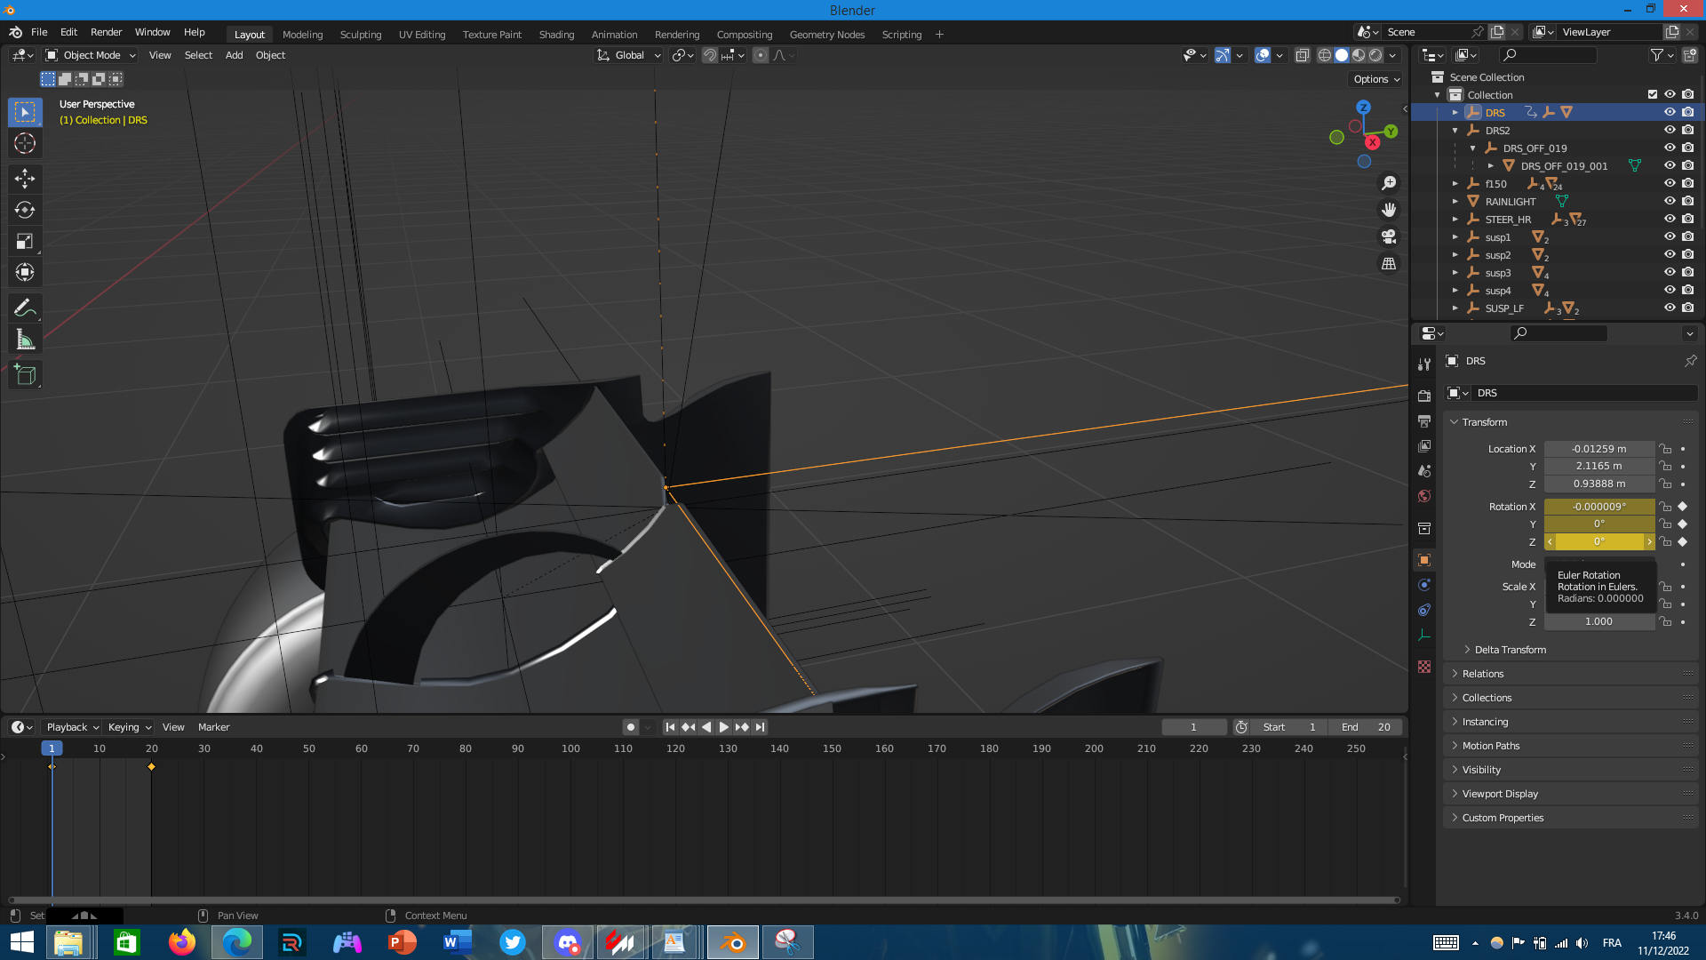The height and width of the screenshot is (960, 1706).
Task: Click the Add Cube tool
Action: click(25, 375)
